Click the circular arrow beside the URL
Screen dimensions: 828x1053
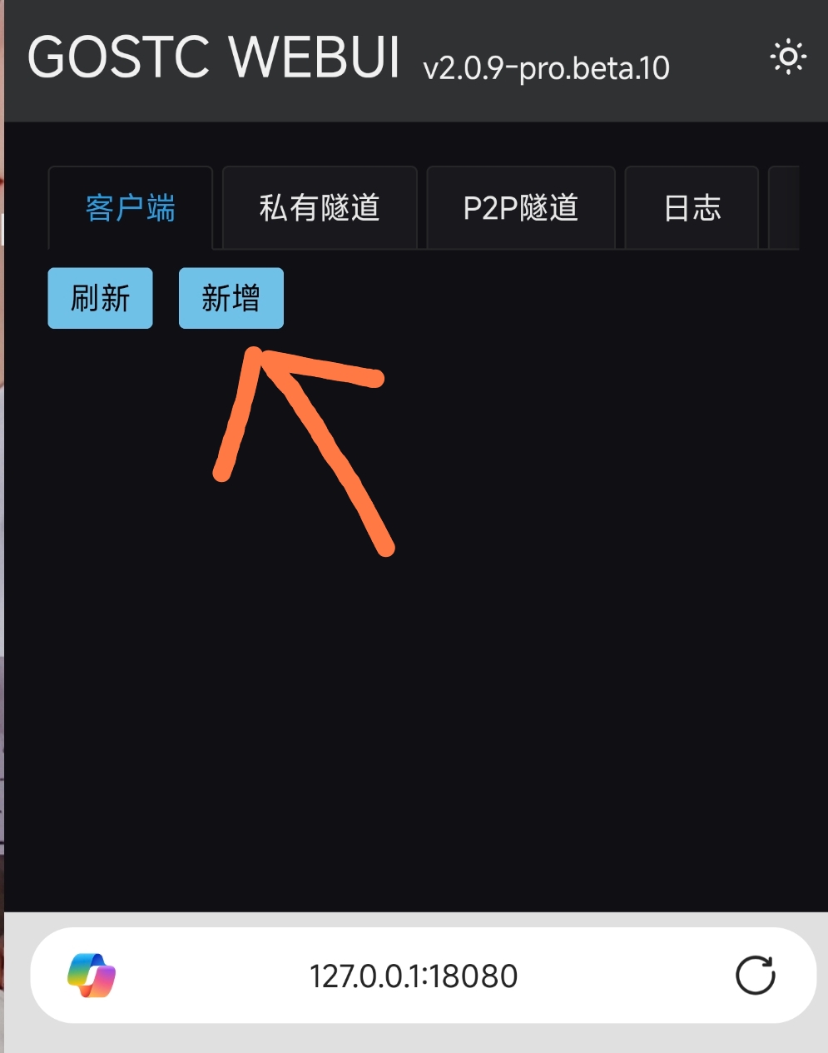click(x=756, y=976)
